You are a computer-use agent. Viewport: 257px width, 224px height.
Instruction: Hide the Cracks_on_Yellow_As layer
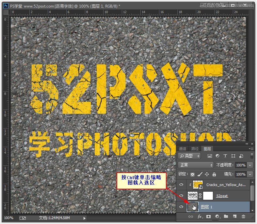[181, 184]
